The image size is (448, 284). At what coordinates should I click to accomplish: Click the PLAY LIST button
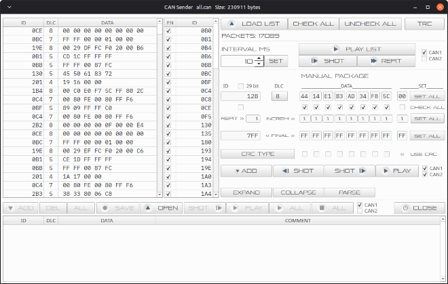click(x=357, y=49)
